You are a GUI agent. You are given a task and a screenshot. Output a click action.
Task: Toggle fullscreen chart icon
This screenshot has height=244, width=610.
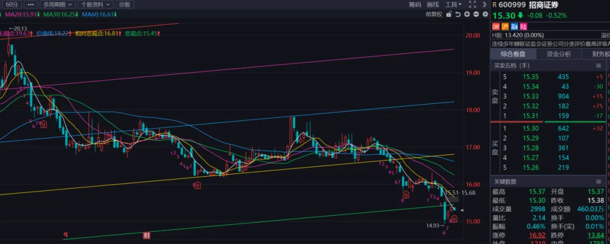(472, 5)
